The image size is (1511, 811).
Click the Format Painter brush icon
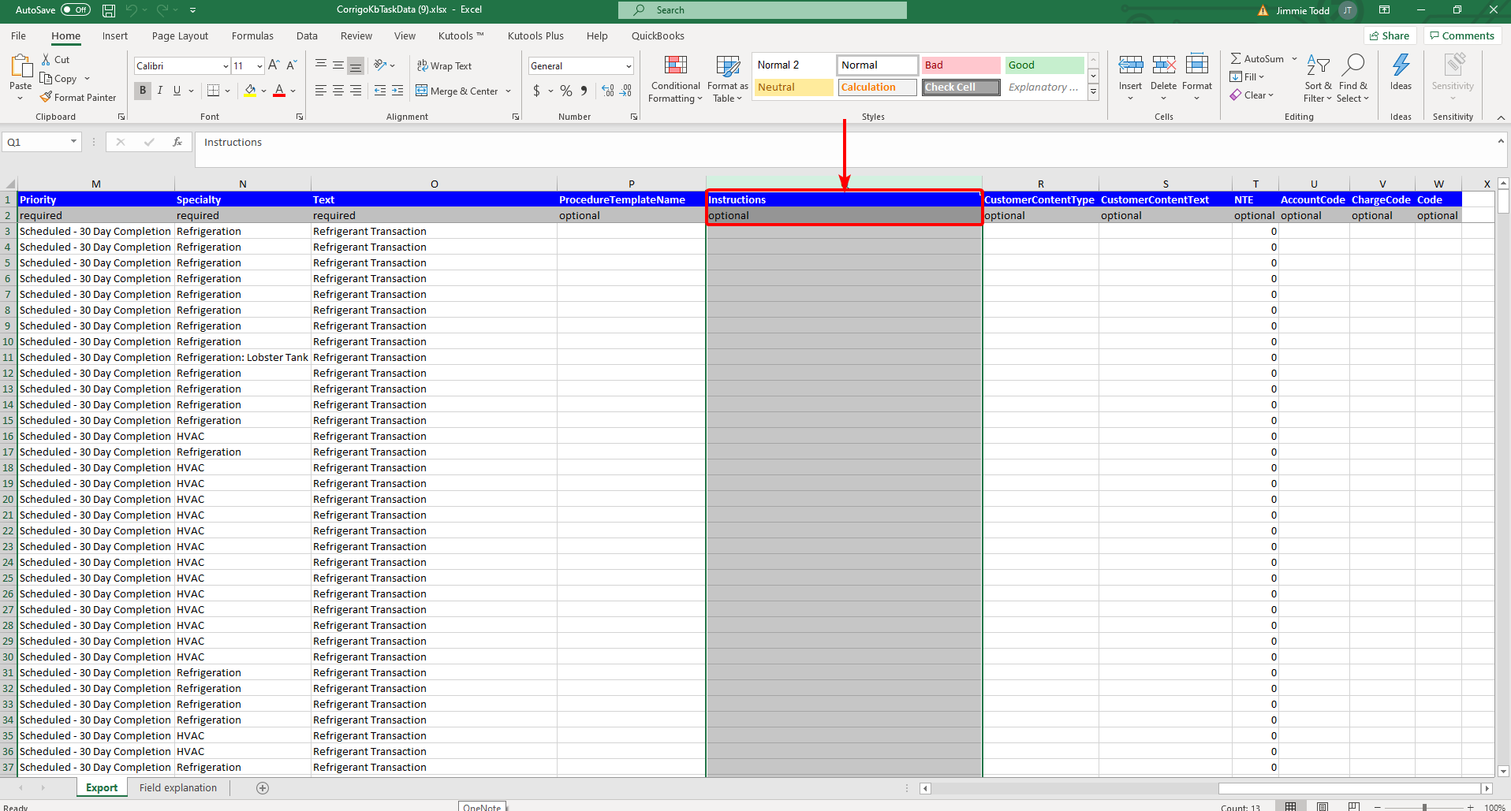tap(47, 97)
